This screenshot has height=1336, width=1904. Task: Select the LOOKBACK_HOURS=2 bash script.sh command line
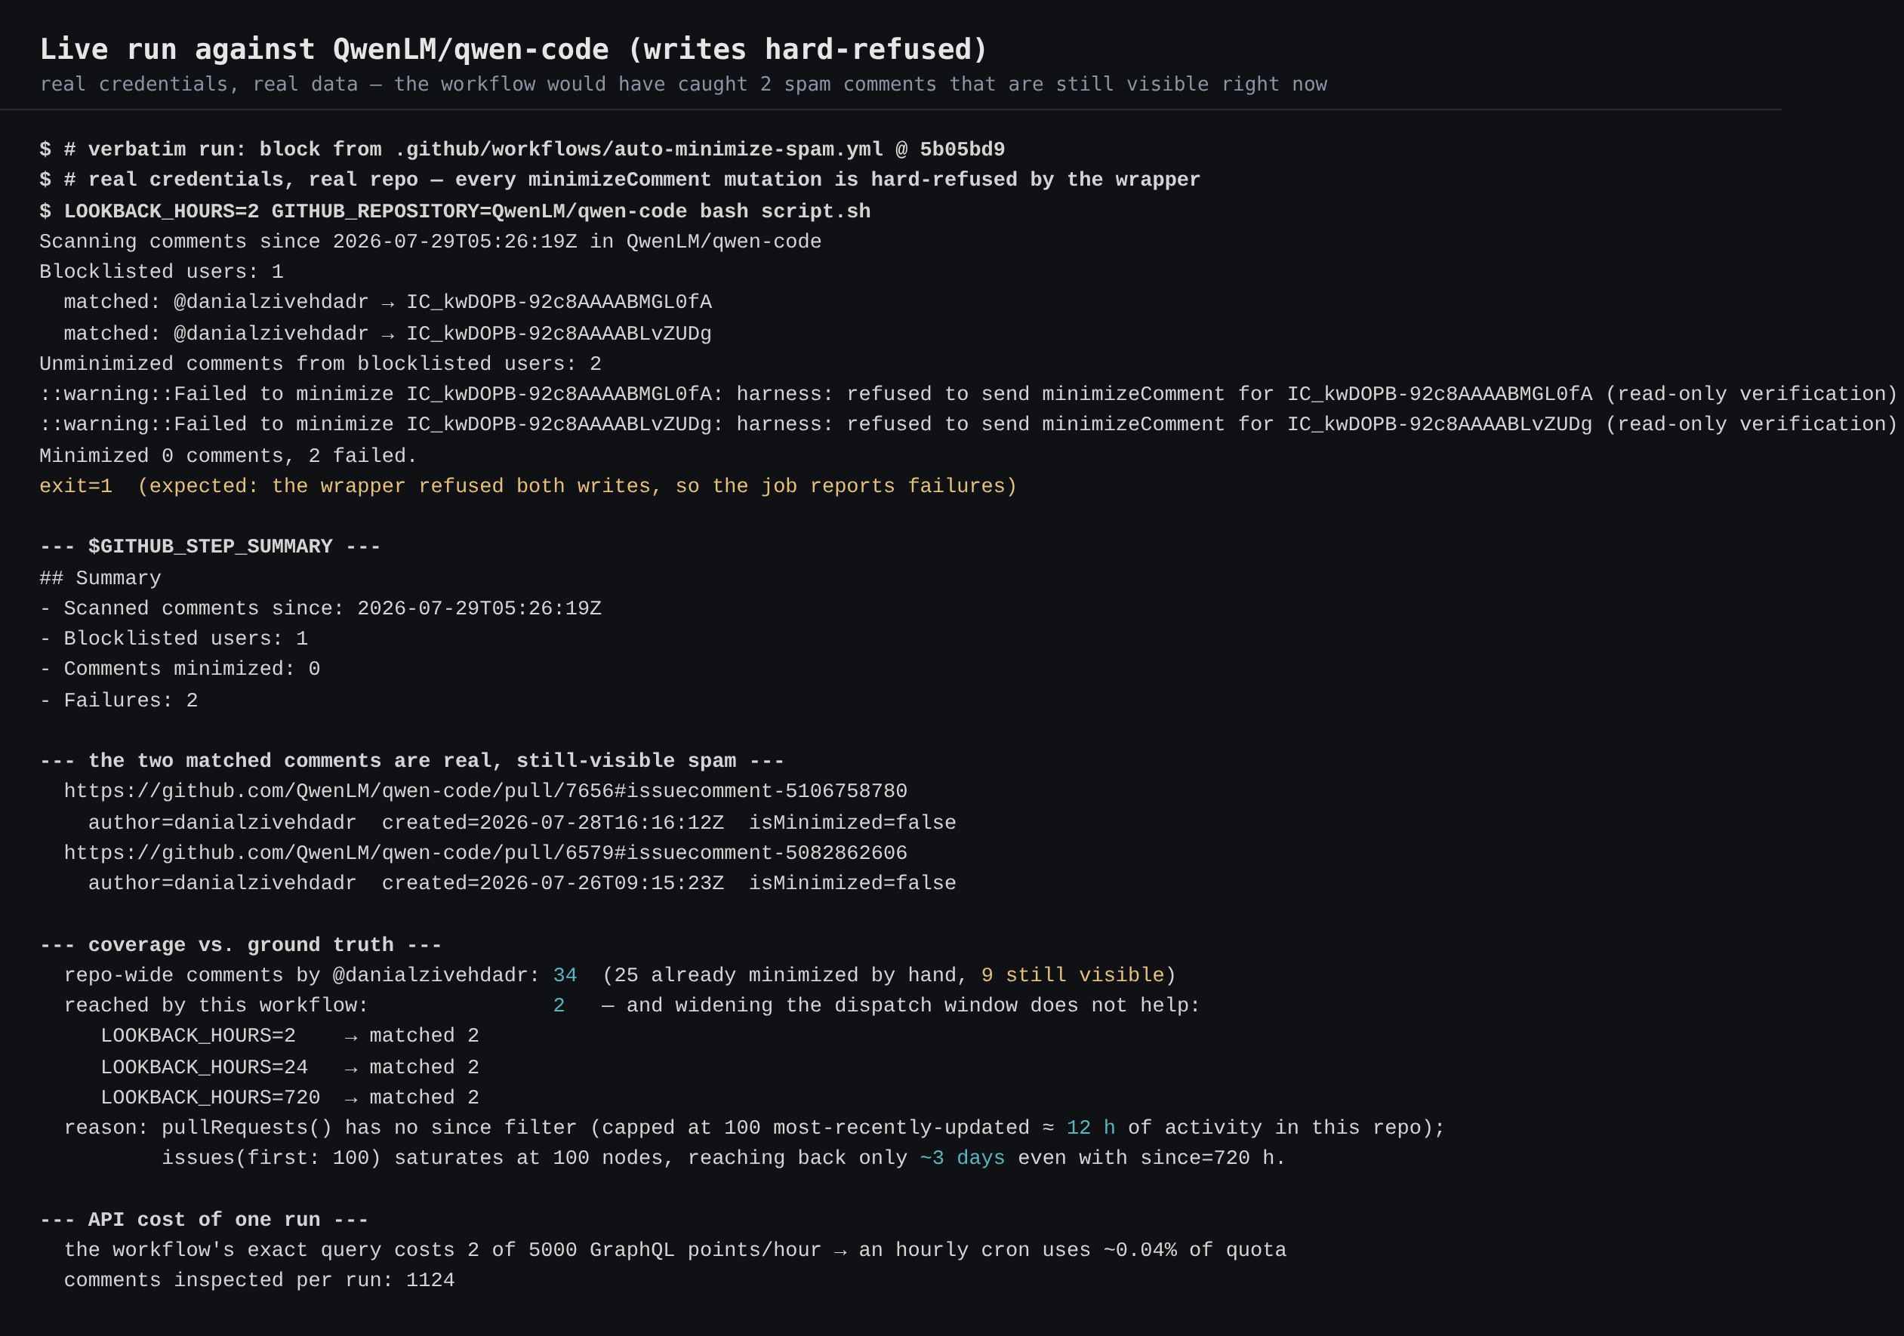coord(455,211)
